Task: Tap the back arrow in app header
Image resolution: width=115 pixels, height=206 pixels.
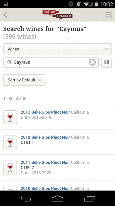Action: pyautogui.click(x=5, y=15)
